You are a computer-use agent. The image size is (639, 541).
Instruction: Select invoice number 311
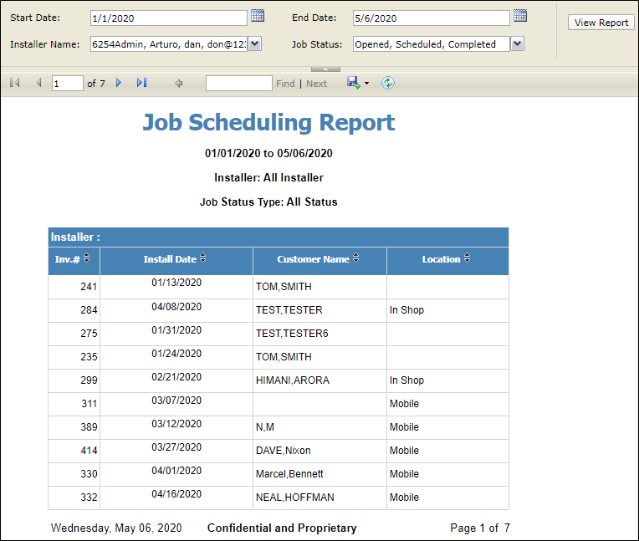tap(89, 404)
